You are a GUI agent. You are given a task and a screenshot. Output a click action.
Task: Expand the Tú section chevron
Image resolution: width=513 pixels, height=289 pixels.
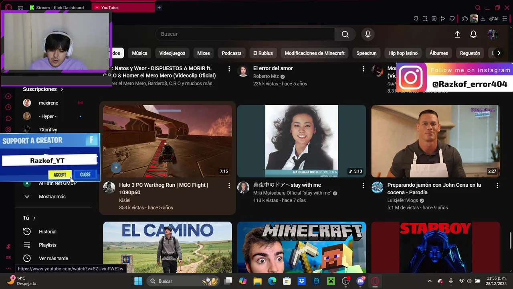[x=34, y=218]
